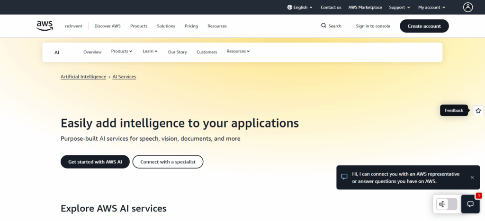The height and width of the screenshot is (221, 485).
Task: Click the search magnifier icon
Action: coord(323,25)
